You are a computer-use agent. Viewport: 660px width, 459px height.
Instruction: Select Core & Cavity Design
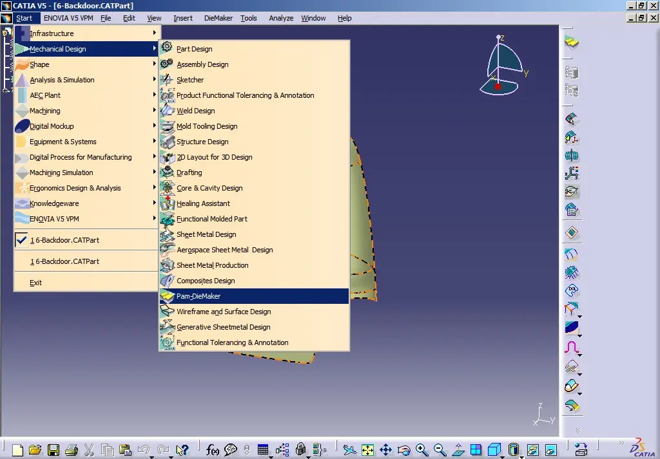pyautogui.click(x=254, y=188)
